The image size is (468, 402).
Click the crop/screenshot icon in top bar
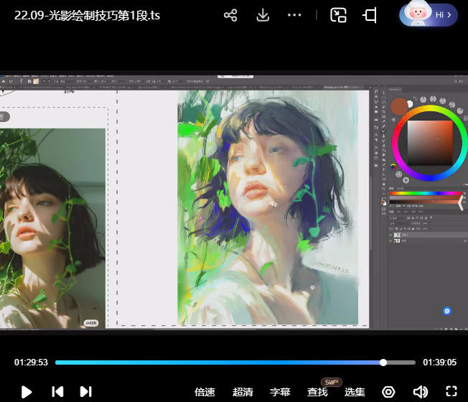pos(370,15)
